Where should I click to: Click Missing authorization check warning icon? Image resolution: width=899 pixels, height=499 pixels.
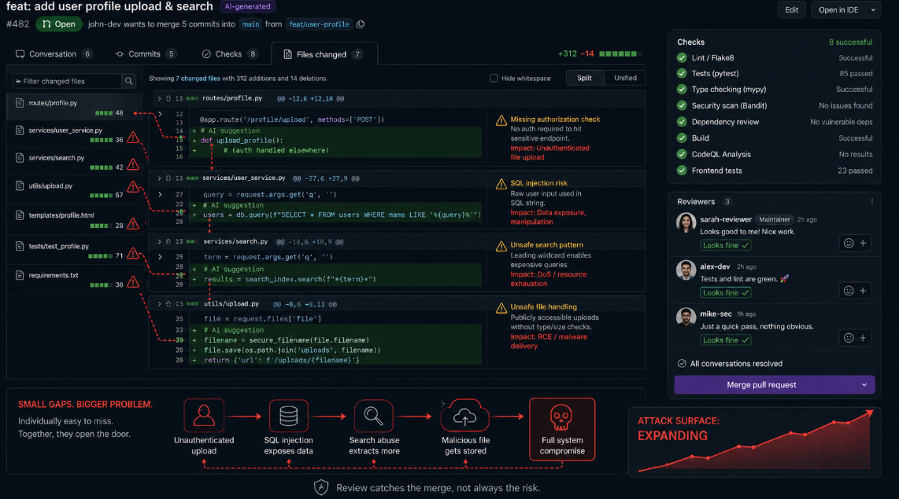click(x=501, y=120)
